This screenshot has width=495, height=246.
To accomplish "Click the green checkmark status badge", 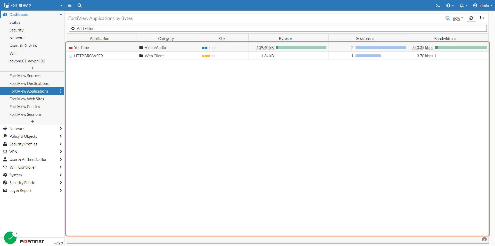I will [10, 238].
